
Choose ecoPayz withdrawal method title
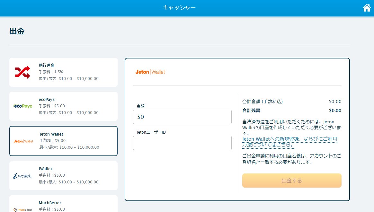click(x=47, y=100)
